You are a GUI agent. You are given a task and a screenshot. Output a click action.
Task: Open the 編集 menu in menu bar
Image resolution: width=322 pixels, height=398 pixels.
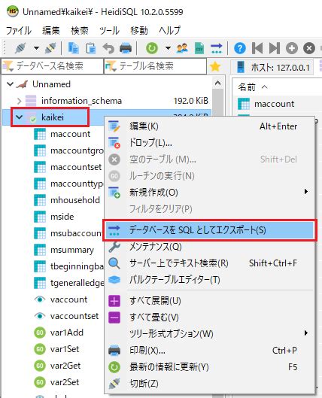pyautogui.click(x=51, y=30)
